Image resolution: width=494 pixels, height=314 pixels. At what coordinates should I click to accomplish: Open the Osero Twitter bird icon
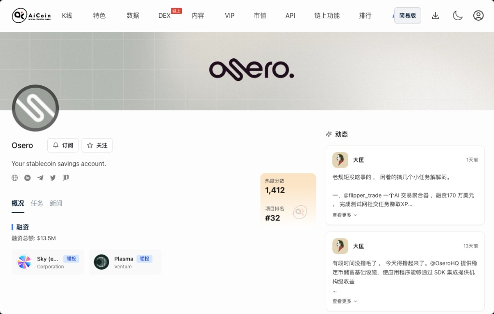coord(53,178)
